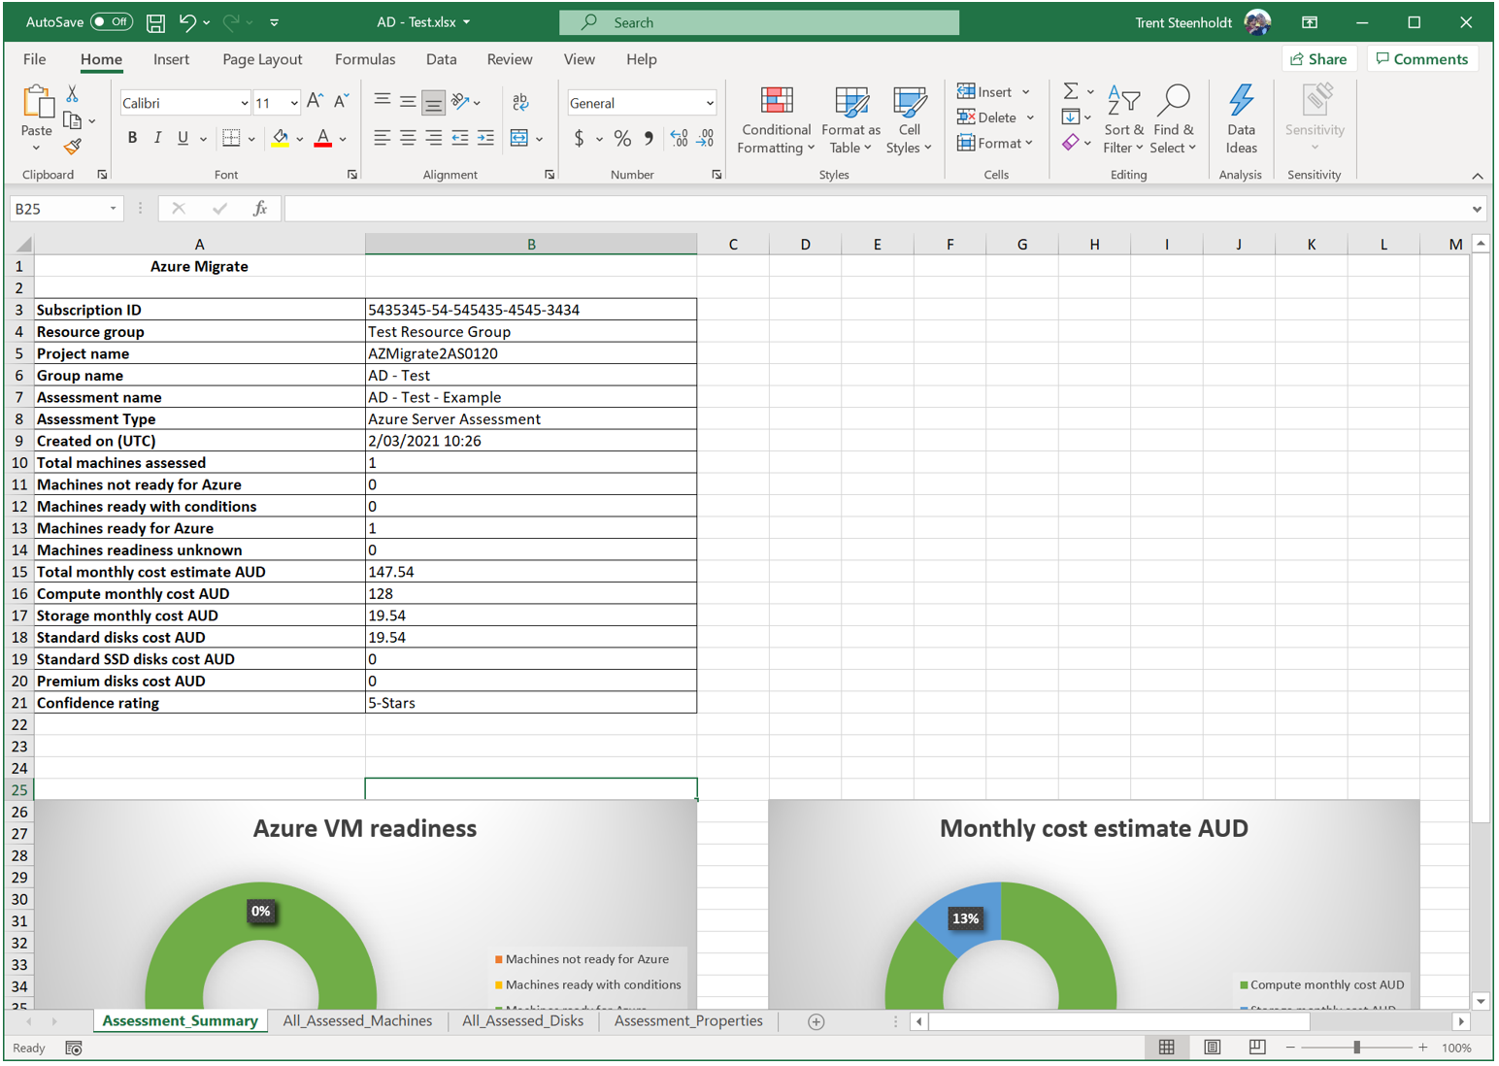1499x1066 pixels.
Task: Click the Increase Decimal icon
Action: point(679,138)
